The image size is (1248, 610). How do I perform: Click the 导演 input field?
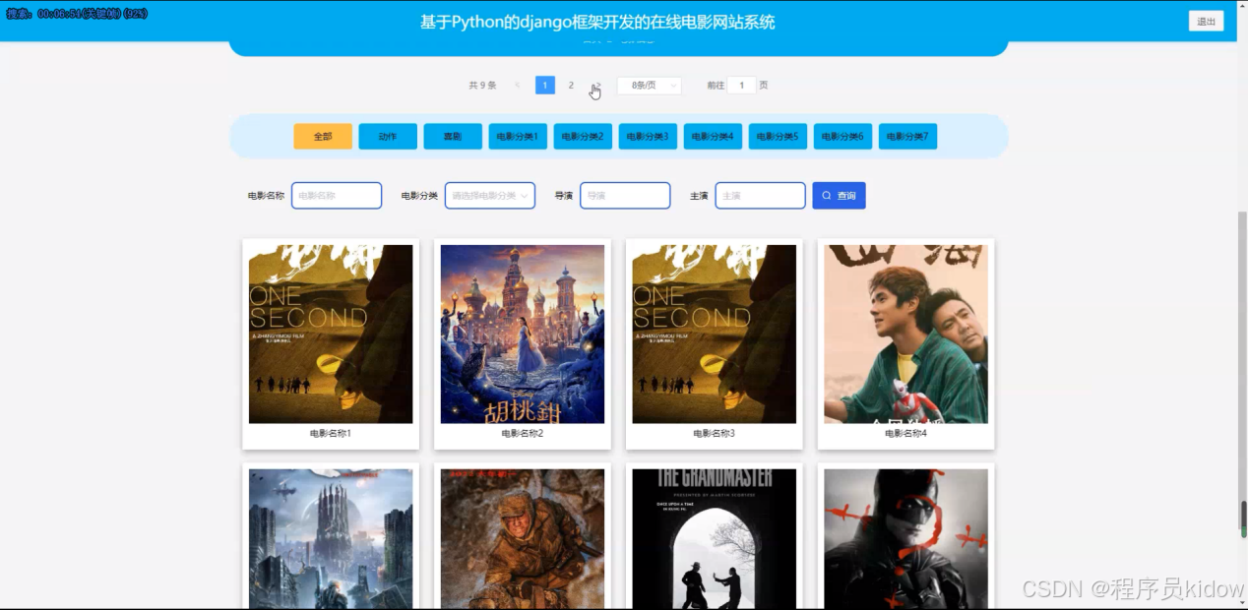tap(625, 196)
